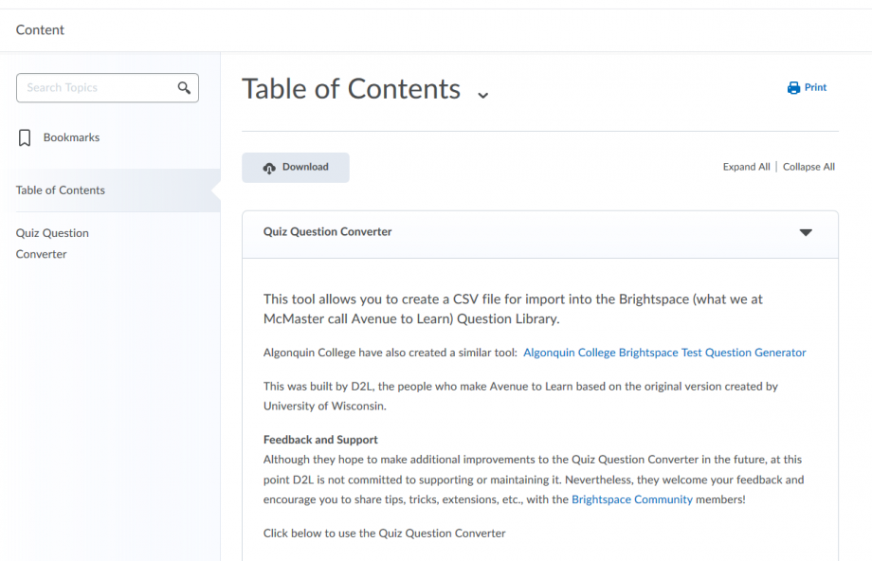This screenshot has width=872, height=561.
Task: Click Expand All to open every module
Action: point(746,166)
